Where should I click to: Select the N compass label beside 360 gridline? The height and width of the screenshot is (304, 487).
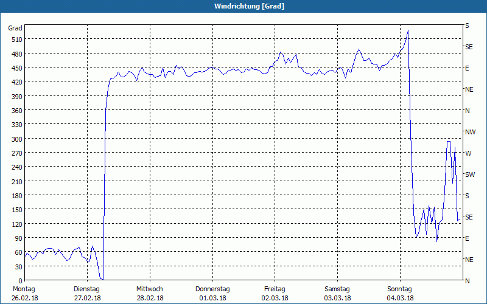tap(467, 111)
